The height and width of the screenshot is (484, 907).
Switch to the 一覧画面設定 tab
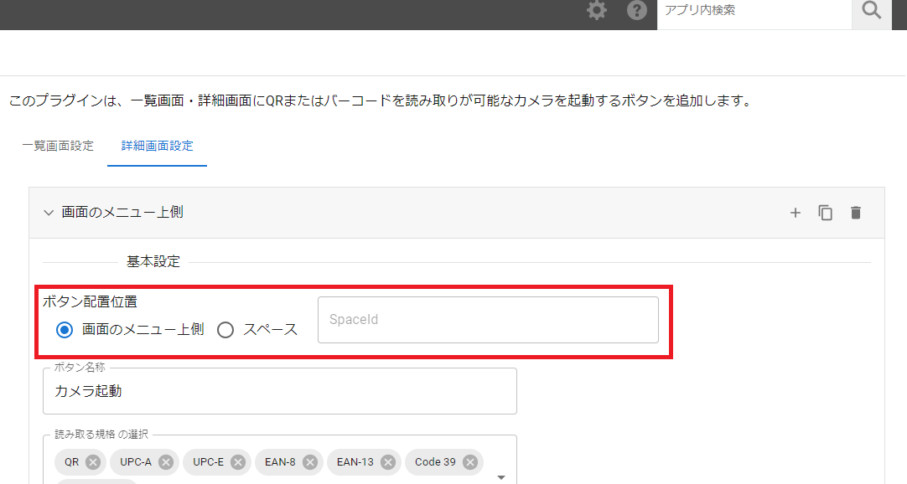point(56,145)
